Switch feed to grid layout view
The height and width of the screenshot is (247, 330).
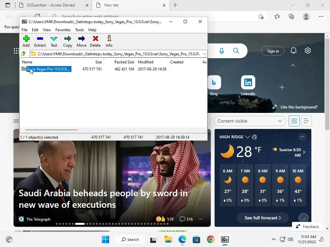click(294, 121)
